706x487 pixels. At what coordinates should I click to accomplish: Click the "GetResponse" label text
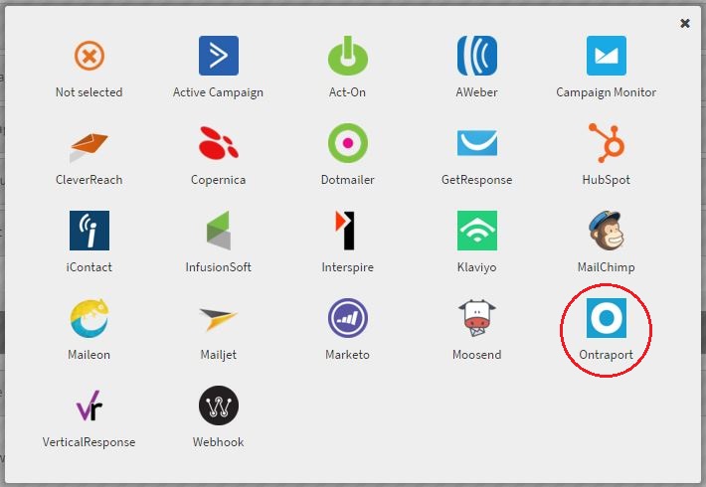point(477,180)
